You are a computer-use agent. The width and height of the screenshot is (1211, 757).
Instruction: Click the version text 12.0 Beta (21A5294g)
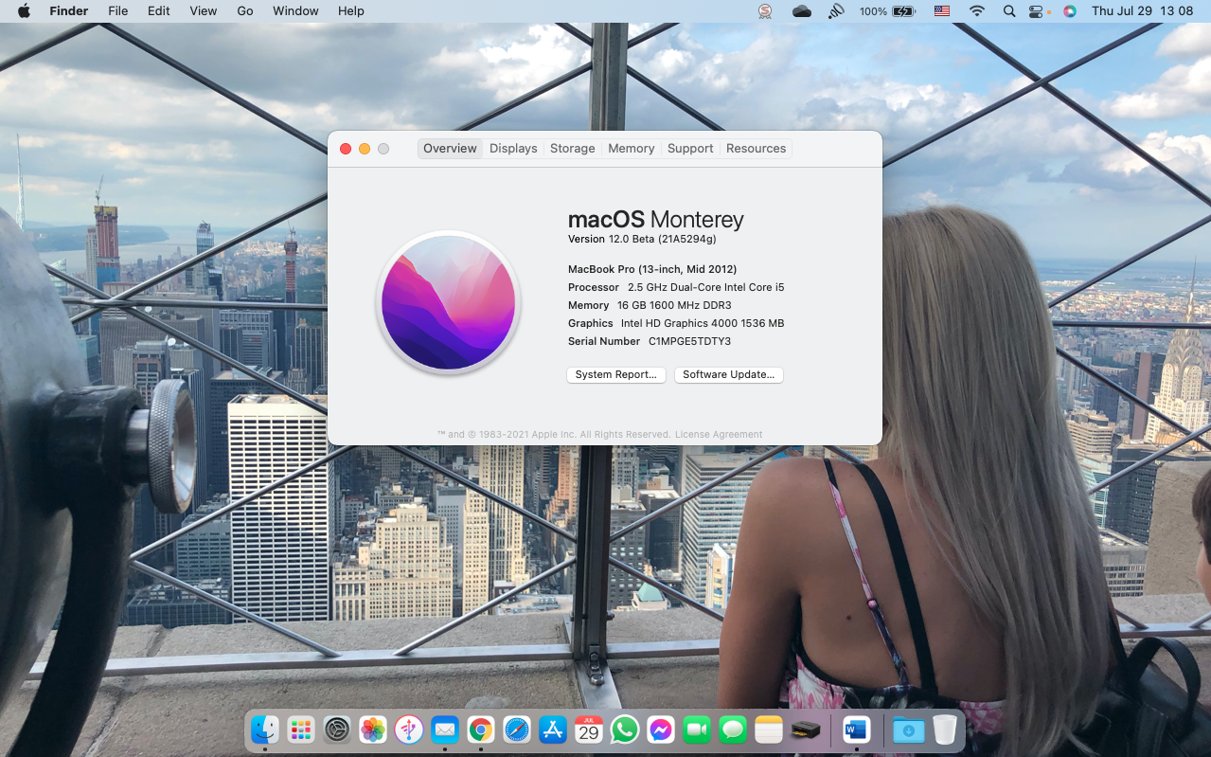click(663, 240)
